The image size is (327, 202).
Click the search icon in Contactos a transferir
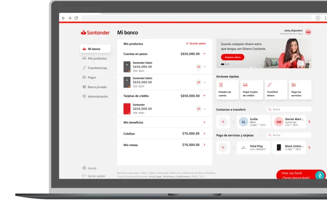pyautogui.click(x=270, y=109)
